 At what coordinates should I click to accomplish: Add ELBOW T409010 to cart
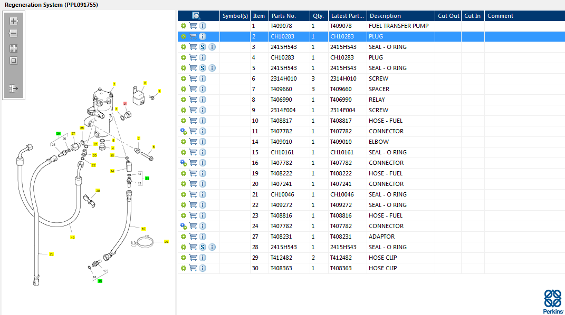[x=193, y=142]
